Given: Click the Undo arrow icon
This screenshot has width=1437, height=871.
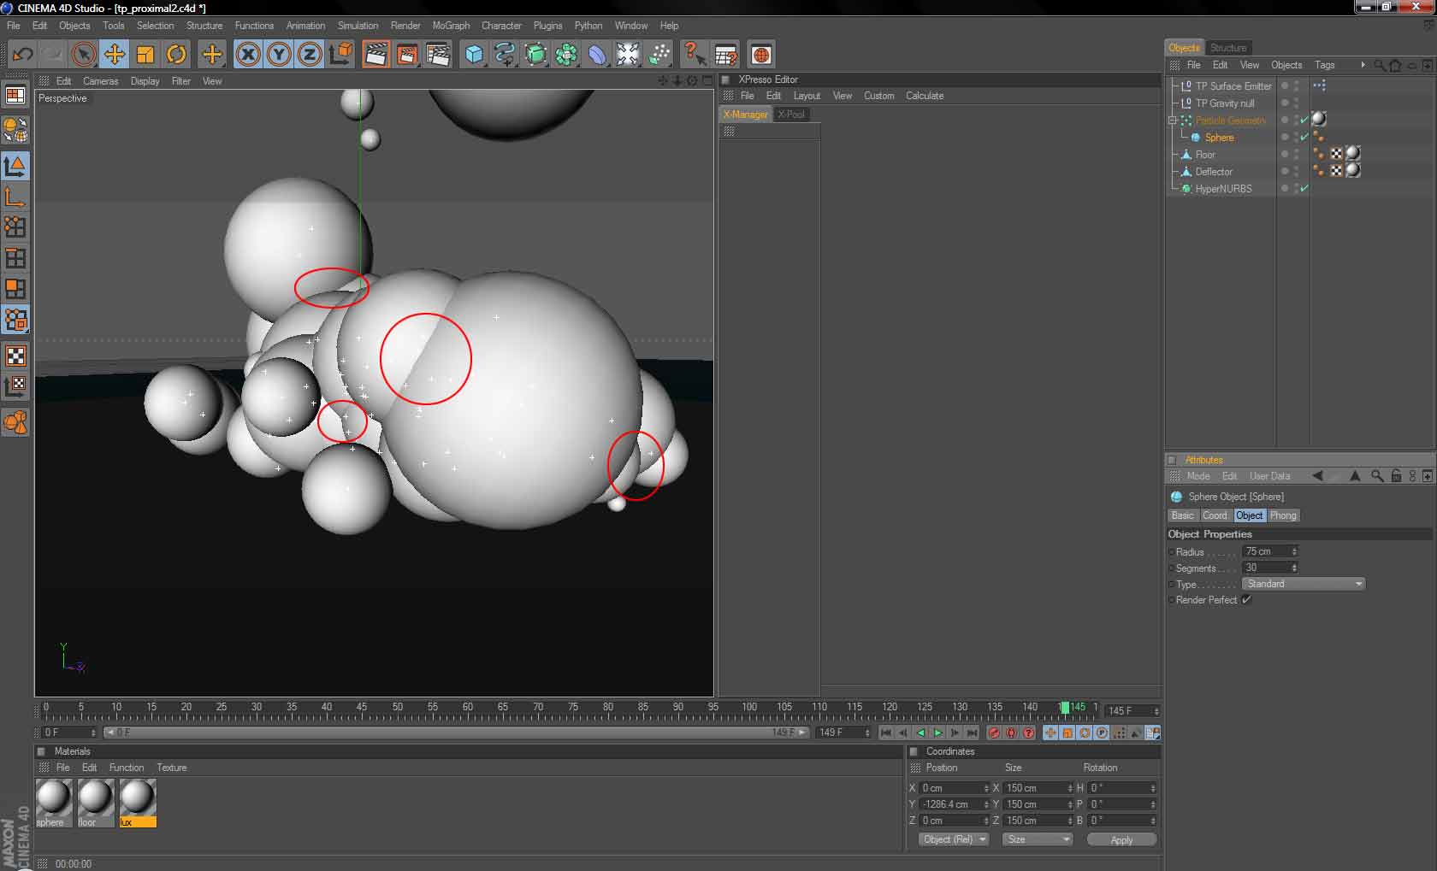Looking at the screenshot, I should (22, 55).
